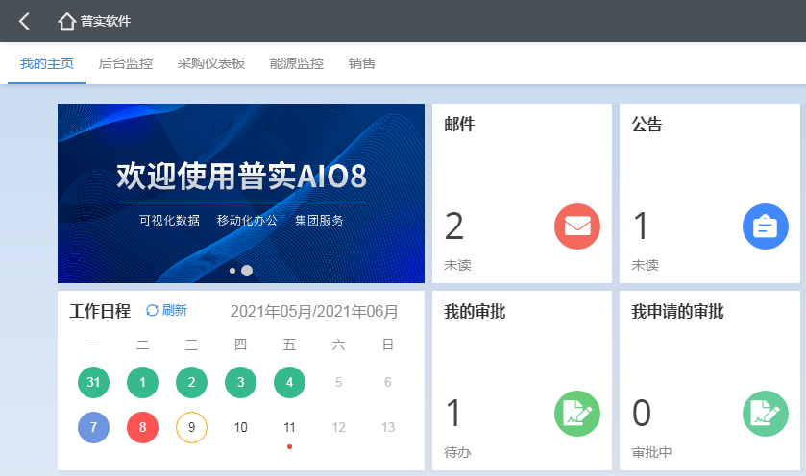
Task: Select the first banner carousel dot
Action: [x=232, y=271]
